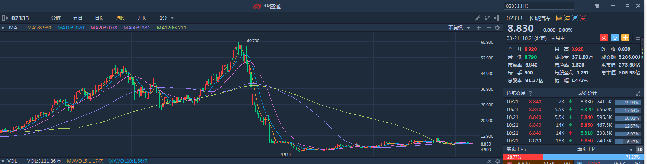Click the 竞 auction badge
This screenshot has height=164, width=647.
pyautogui.click(x=583, y=18)
